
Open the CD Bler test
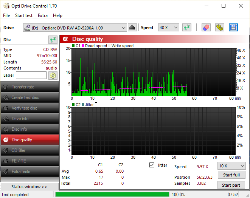click(x=30, y=150)
